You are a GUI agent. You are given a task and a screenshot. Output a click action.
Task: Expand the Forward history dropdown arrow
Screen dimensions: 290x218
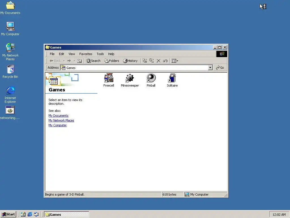[74, 61]
